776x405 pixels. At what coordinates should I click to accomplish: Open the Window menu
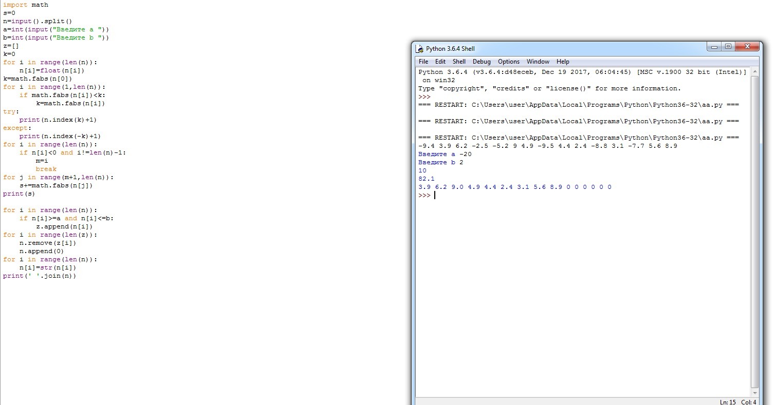538,62
